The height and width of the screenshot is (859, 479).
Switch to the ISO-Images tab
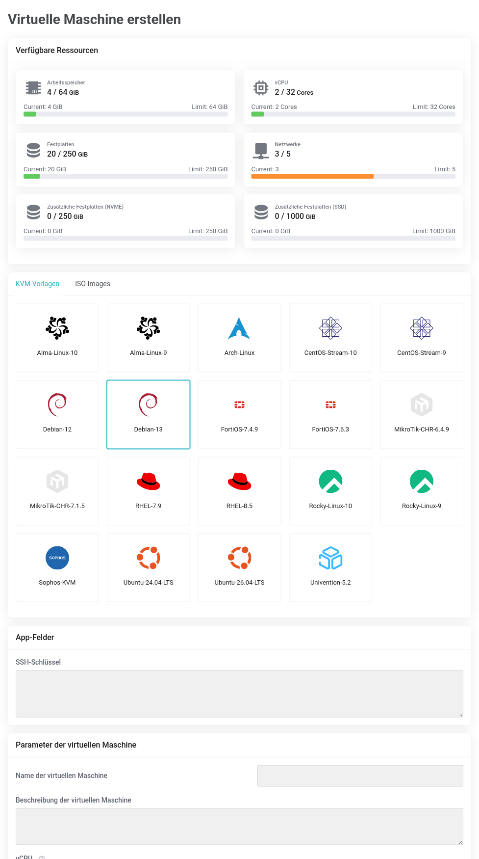tap(93, 284)
